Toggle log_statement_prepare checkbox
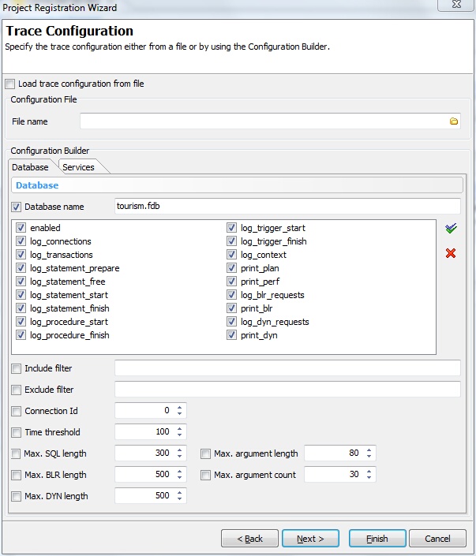476x556 pixels. [21, 268]
